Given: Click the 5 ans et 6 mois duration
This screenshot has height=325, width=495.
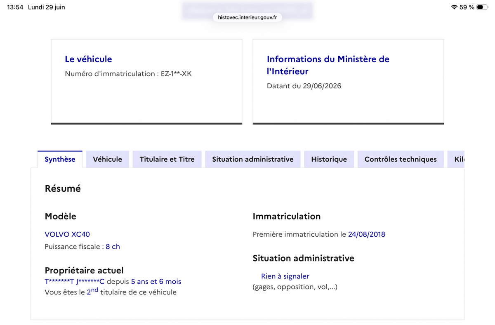Looking at the screenshot, I should tap(156, 282).
